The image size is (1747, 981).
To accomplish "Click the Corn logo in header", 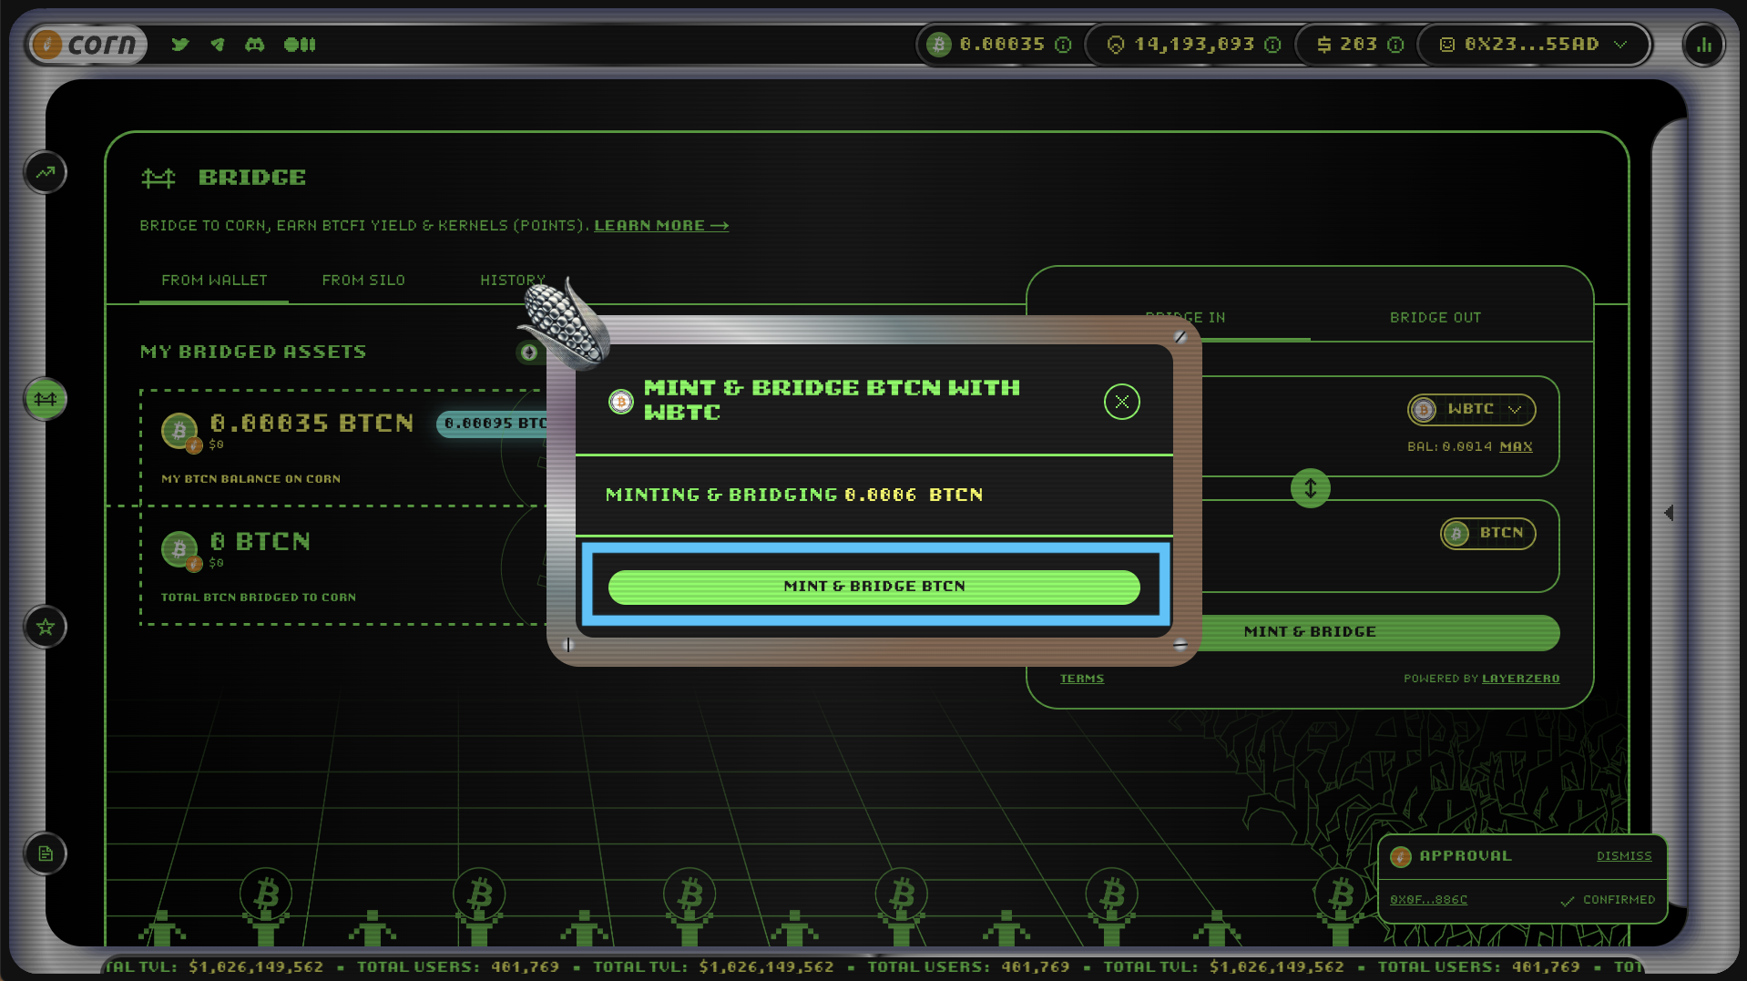I will click(x=87, y=44).
